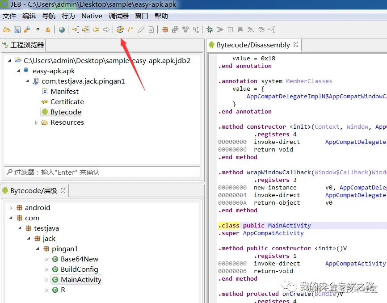
Task: Select Bytecode in project tree
Action: (x=66, y=112)
